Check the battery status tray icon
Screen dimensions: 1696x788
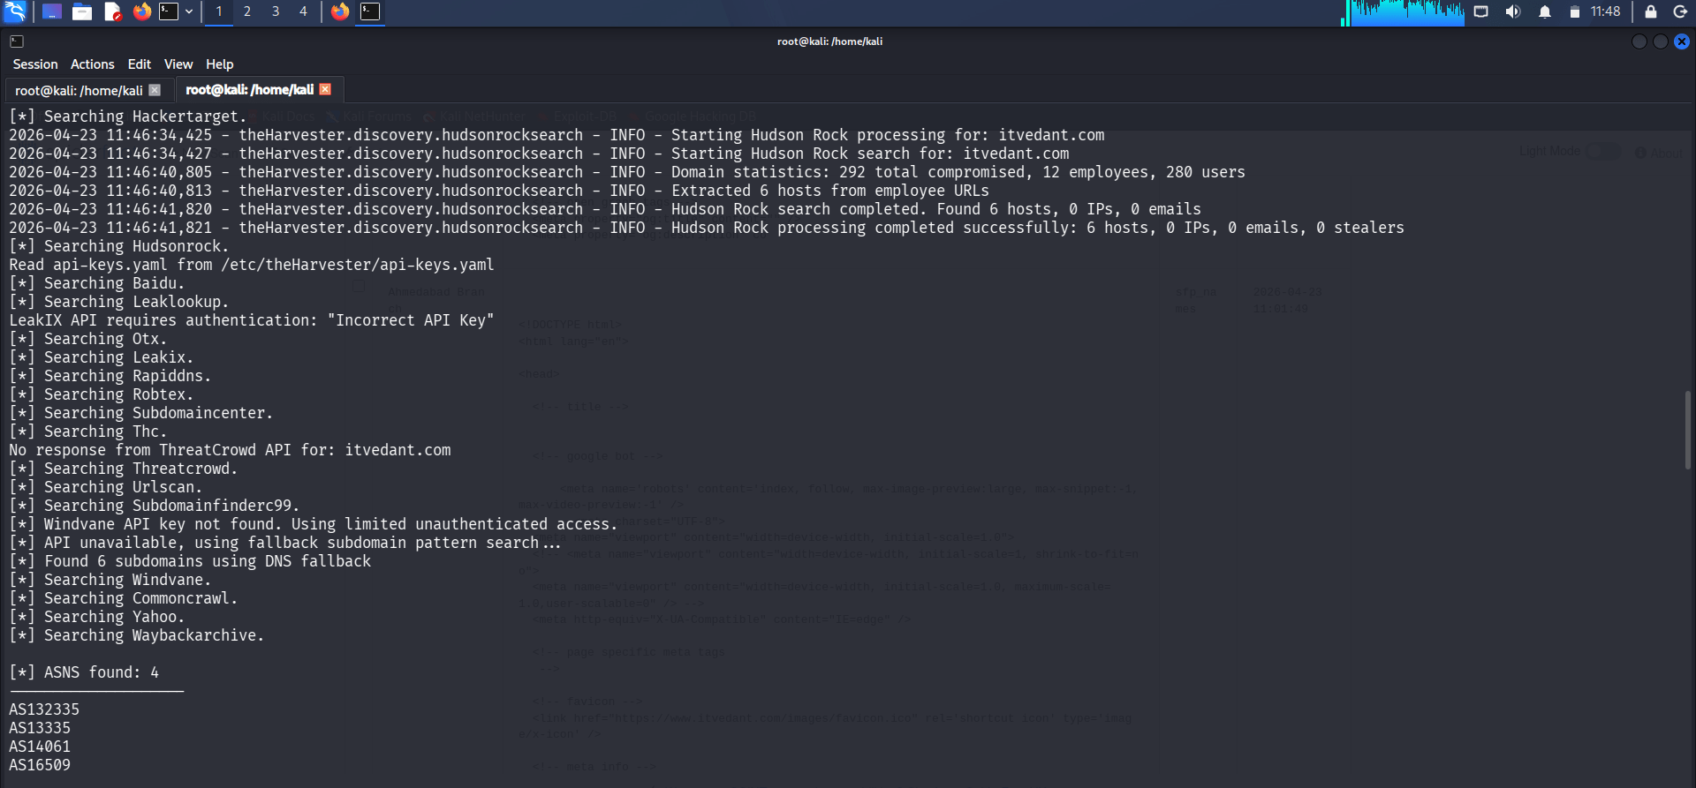[x=1574, y=11]
